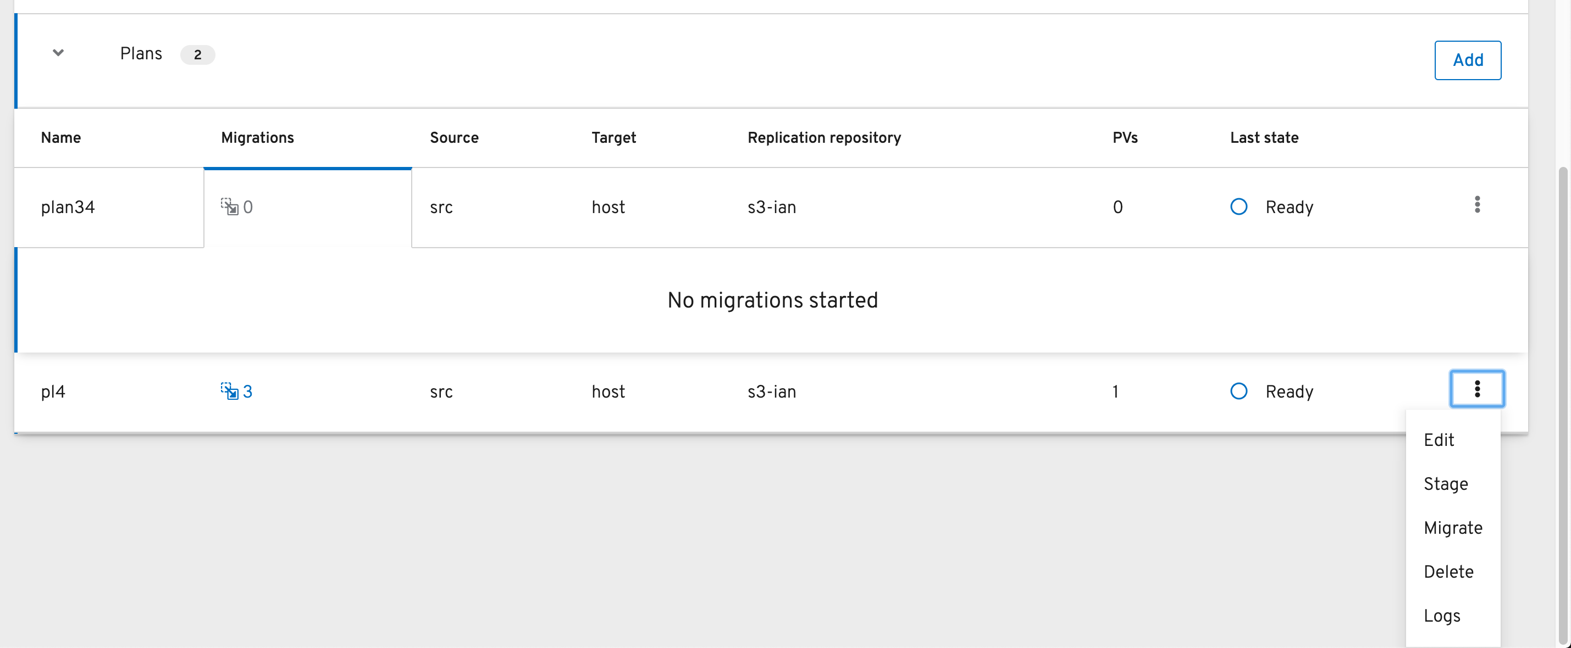Open Logs for plan pl4
This screenshot has width=1571, height=648.
(x=1442, y=615)
